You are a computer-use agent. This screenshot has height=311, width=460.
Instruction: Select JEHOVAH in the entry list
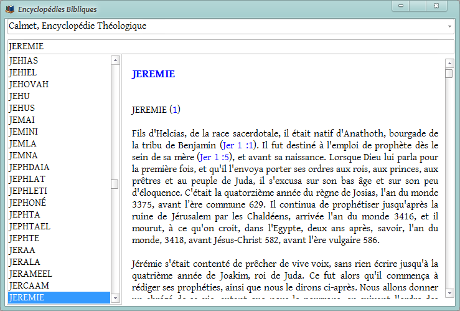pyautogui.click(x=59, y=84)
